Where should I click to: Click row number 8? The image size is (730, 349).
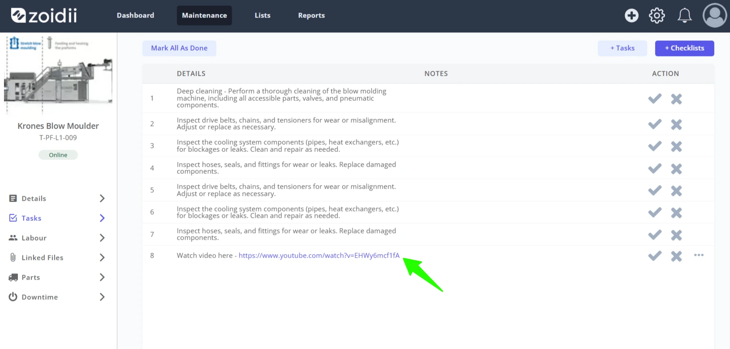coord(152,255)
